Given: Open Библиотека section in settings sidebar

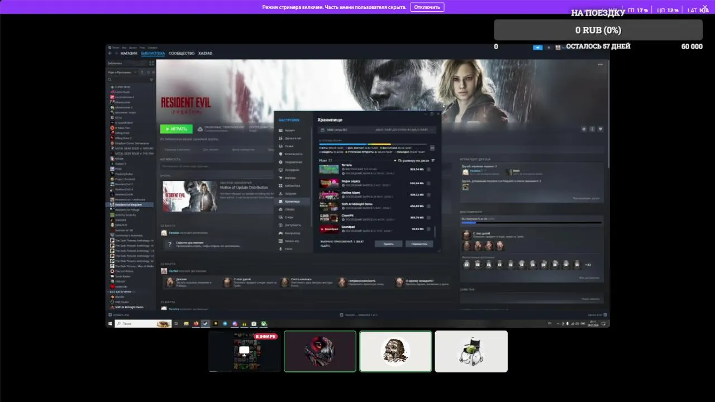Looking at the screenshot, I should (x=293, y=185).
